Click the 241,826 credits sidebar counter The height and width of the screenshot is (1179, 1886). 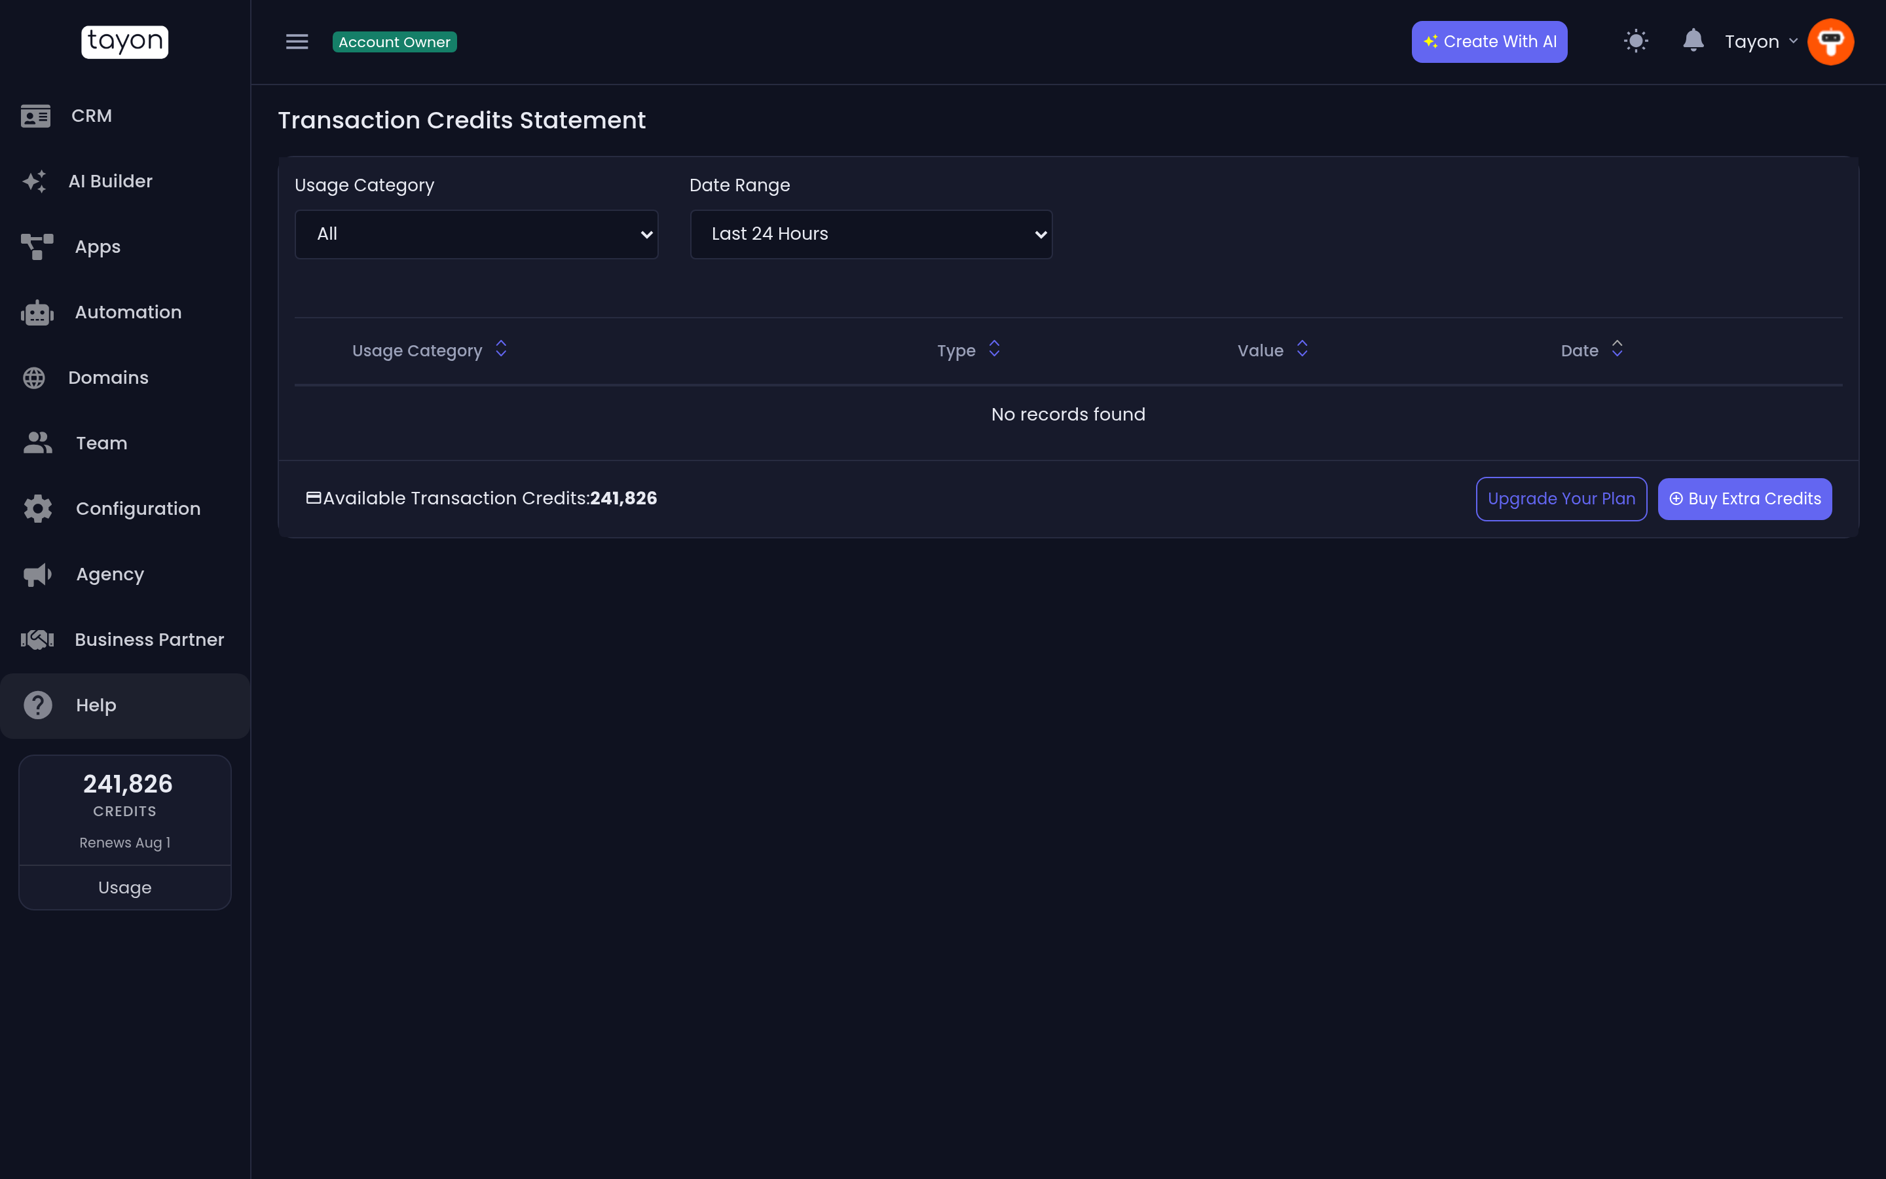128,783
